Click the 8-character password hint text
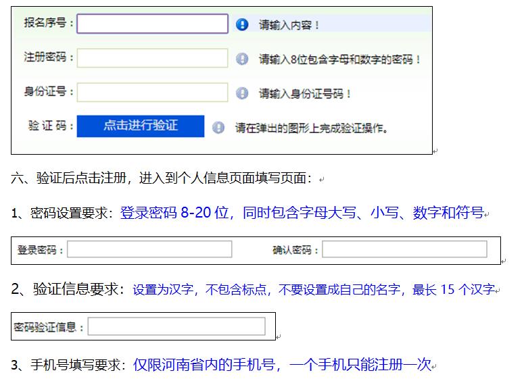 coord(340,59)
